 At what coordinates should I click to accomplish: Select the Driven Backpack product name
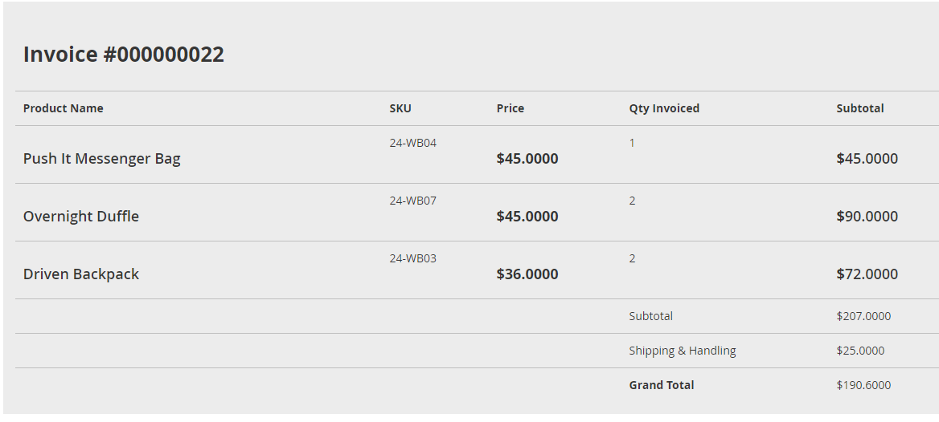tap(81, 274)
